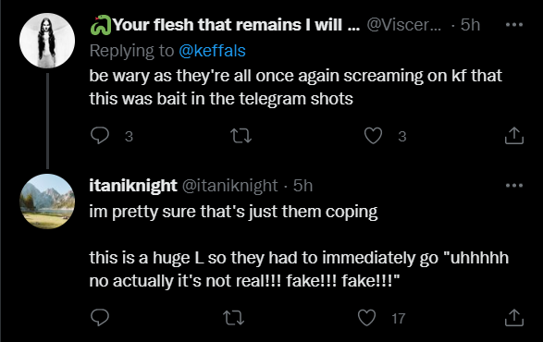Open the @keffals profile link

[x=212, y=51]
